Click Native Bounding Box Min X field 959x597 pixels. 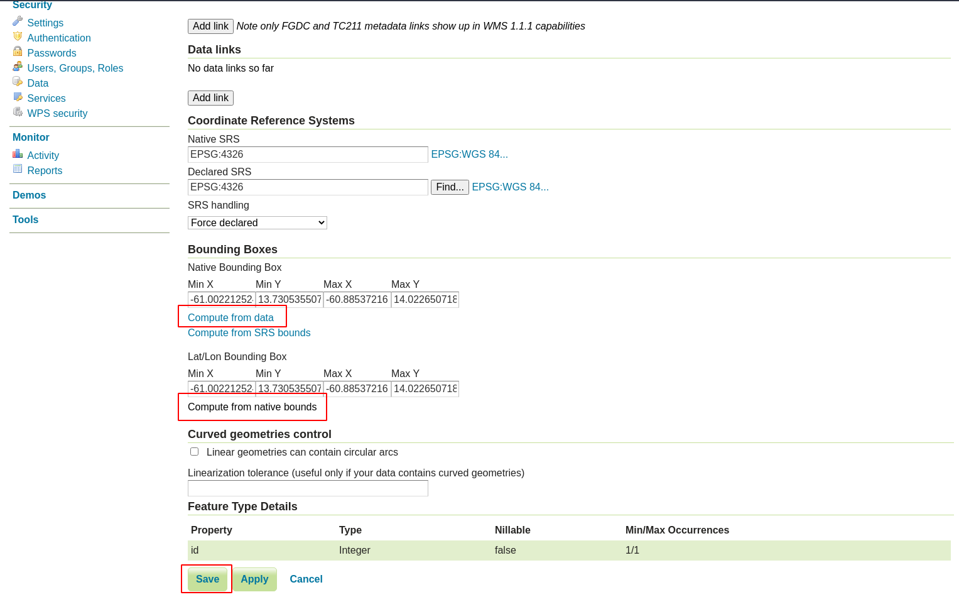(x=221, y=300)
